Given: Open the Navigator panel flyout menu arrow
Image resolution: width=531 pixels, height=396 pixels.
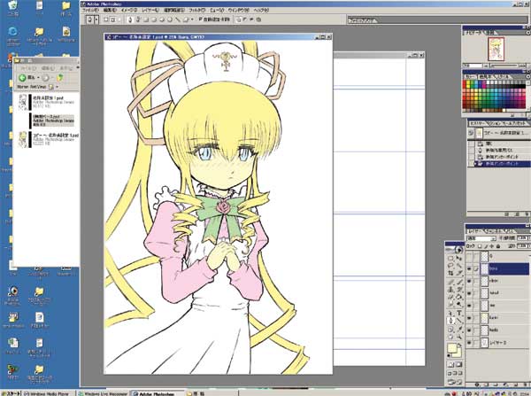Looking at the screenshot, I should click(x=528, y=33).
